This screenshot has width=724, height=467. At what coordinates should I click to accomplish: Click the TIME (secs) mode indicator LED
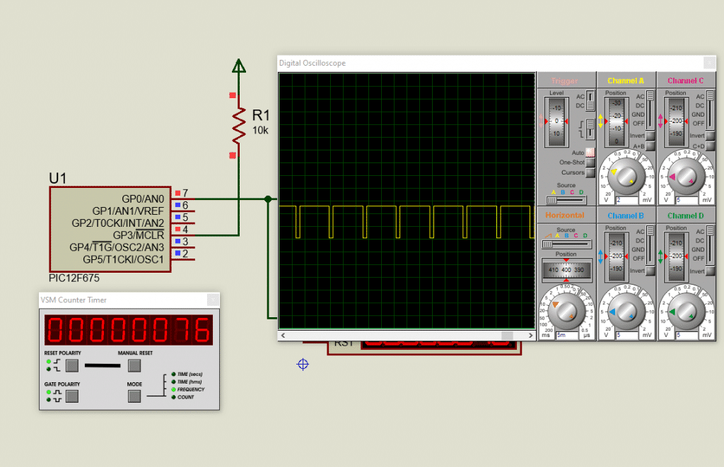174,374
